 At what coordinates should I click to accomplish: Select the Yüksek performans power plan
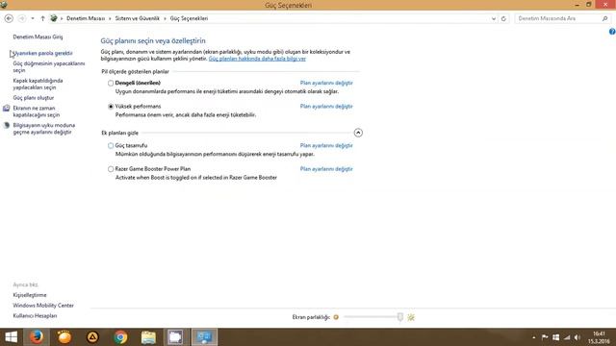coord(111,107)
